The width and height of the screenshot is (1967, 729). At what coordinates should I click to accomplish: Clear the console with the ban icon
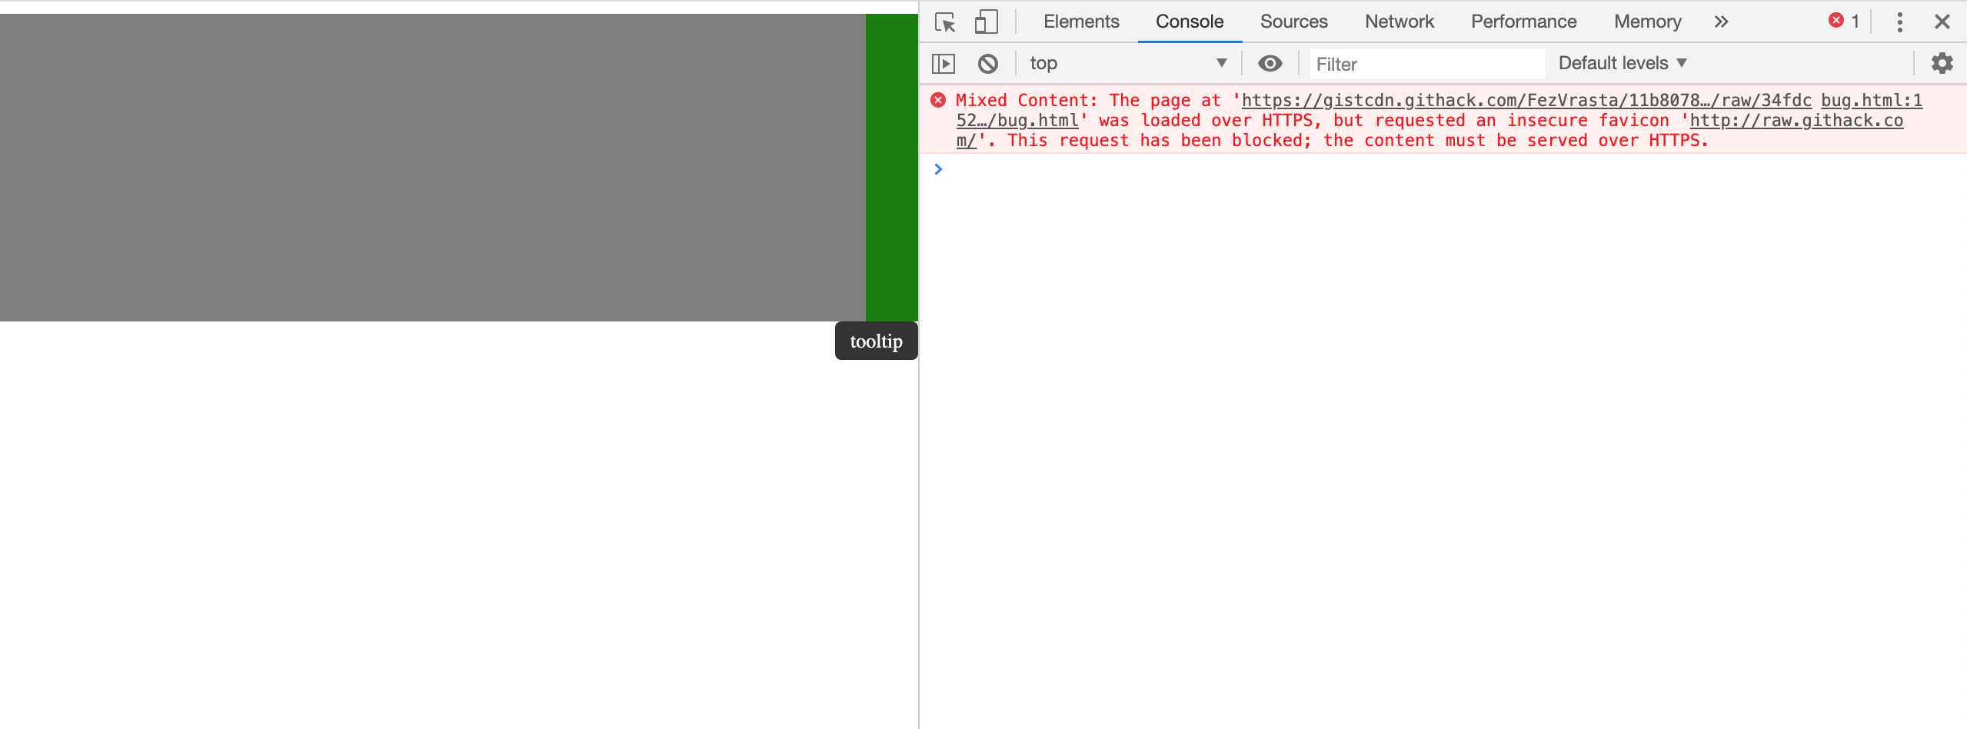988,63
